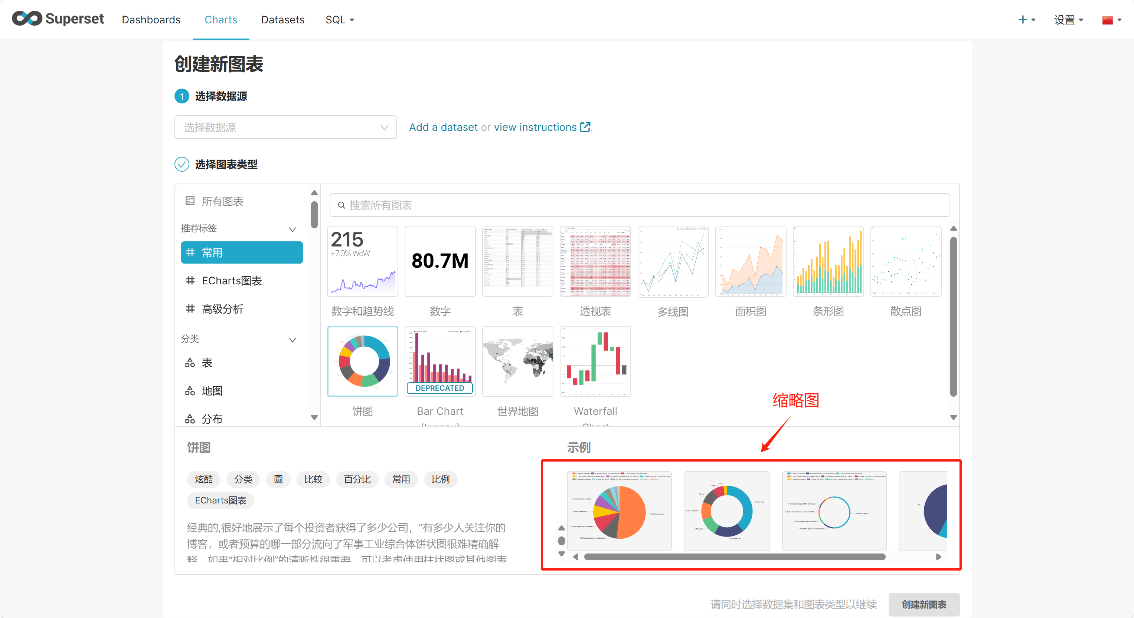This screenshot has width=1134, height=618.
Task: Click the 搜索所有图表 search field
Action: coord(639,205)
